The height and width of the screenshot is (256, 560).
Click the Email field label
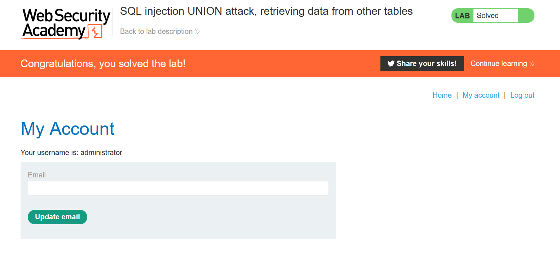coord(37,175)
